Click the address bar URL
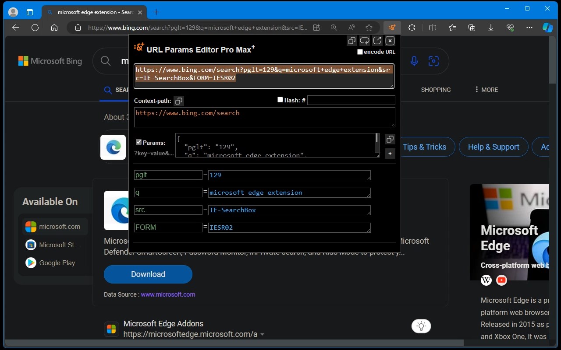The width and height of the screenshot is (561, 350). (198, 28)
